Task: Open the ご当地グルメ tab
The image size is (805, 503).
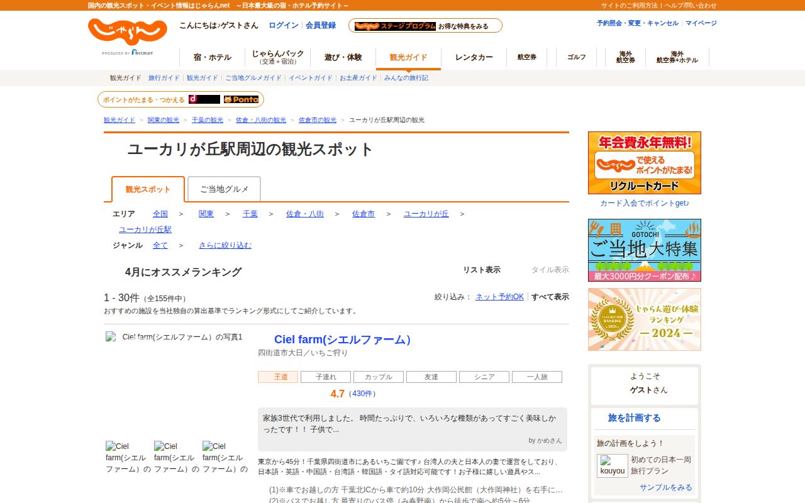Action: click(225, 189)
